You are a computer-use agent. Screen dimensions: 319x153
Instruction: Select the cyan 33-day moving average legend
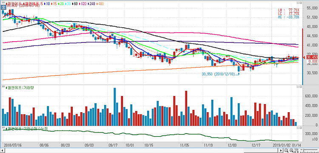(68, 4)
